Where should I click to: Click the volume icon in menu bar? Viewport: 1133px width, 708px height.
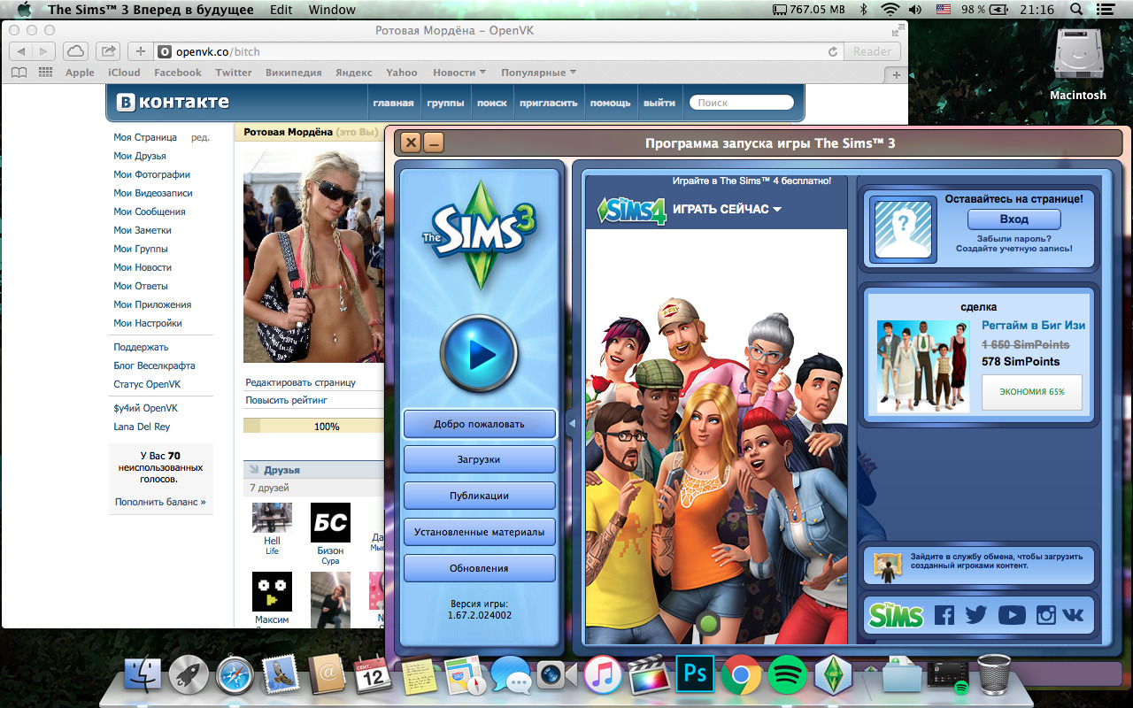(915, 10)
